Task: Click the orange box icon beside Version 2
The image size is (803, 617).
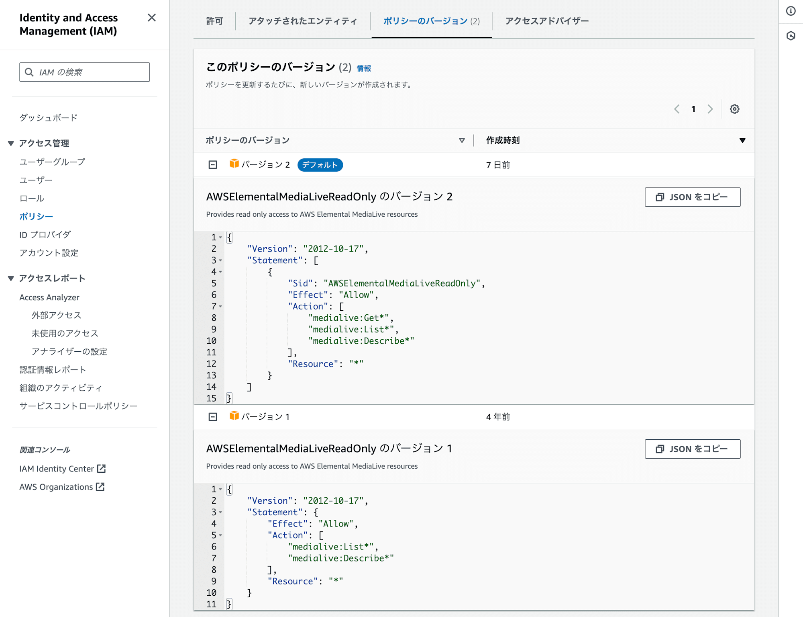Action: (234, 164)
